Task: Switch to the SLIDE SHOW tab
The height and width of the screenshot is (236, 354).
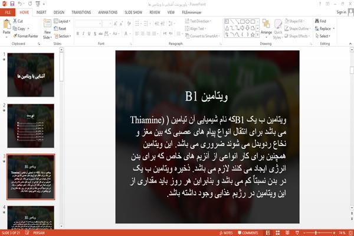Action: pyautogui.click(x=133, y=12)
